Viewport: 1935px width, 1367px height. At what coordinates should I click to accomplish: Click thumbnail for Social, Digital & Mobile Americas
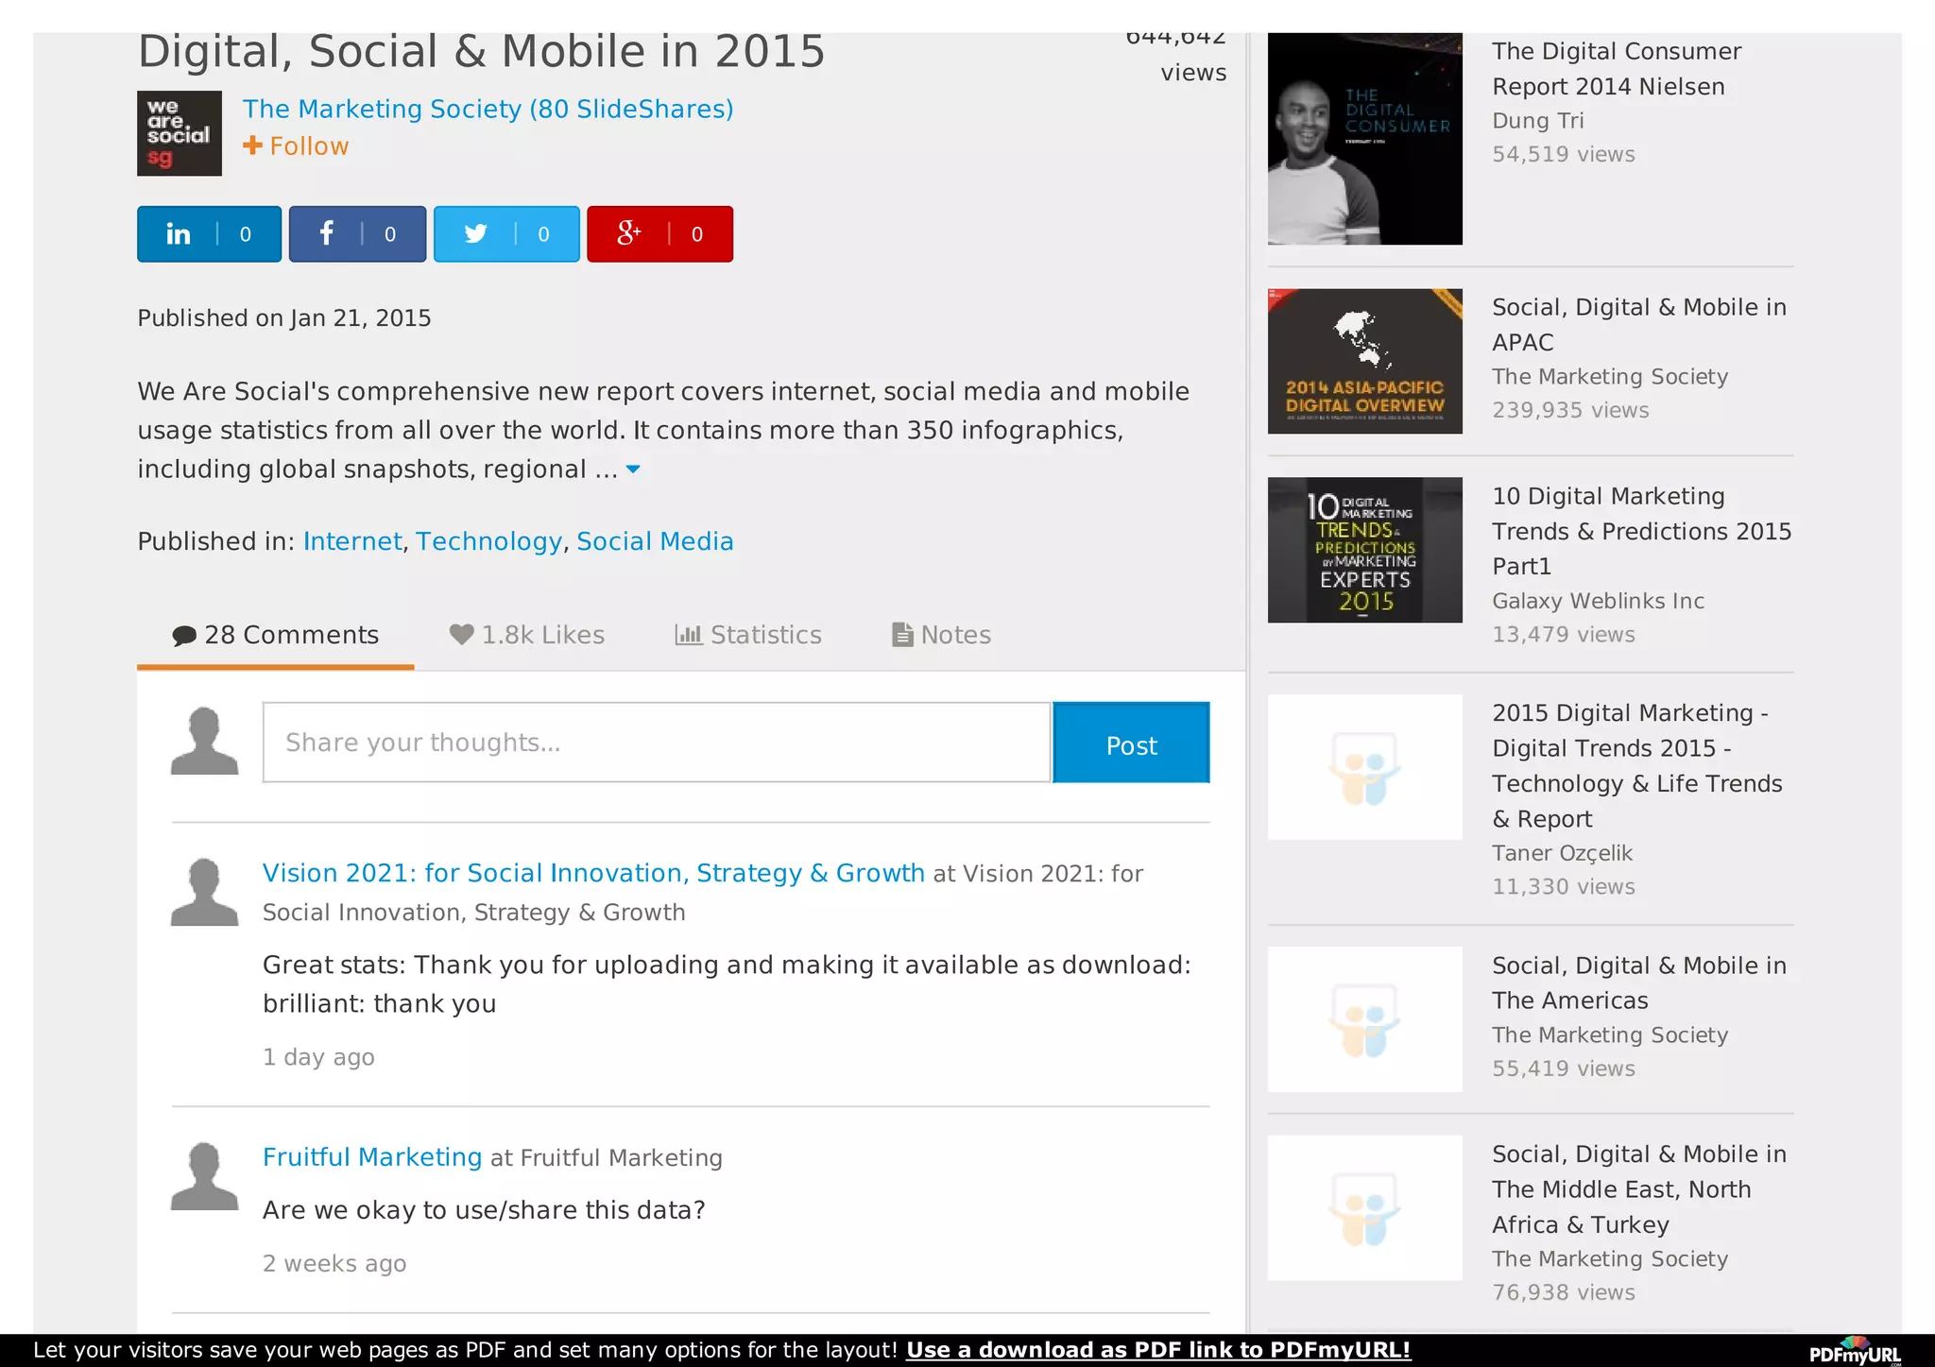pyautogui.click(x=1365, y=1019)
